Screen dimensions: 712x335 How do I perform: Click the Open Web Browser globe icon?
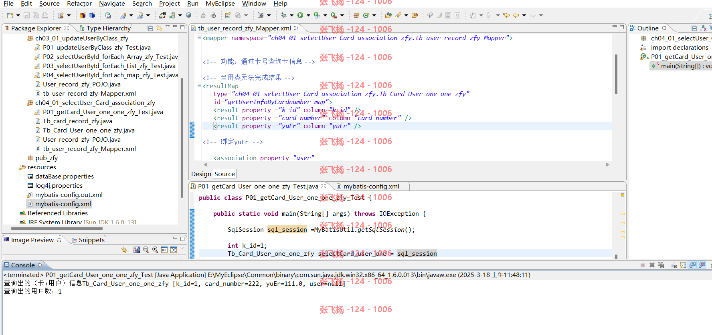click(188, 15)
